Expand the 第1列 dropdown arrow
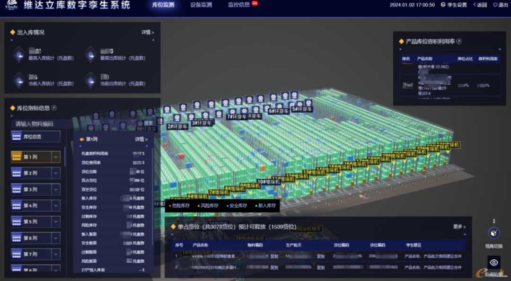Viewport: 511px width, 281px height. pos(56,157)
